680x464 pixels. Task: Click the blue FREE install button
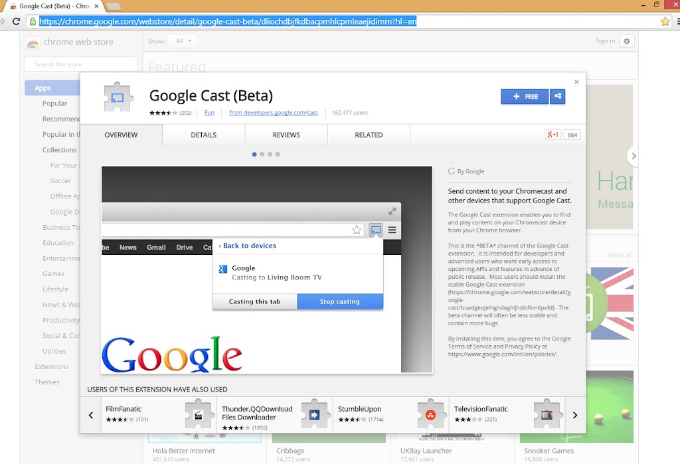point(525,96)
